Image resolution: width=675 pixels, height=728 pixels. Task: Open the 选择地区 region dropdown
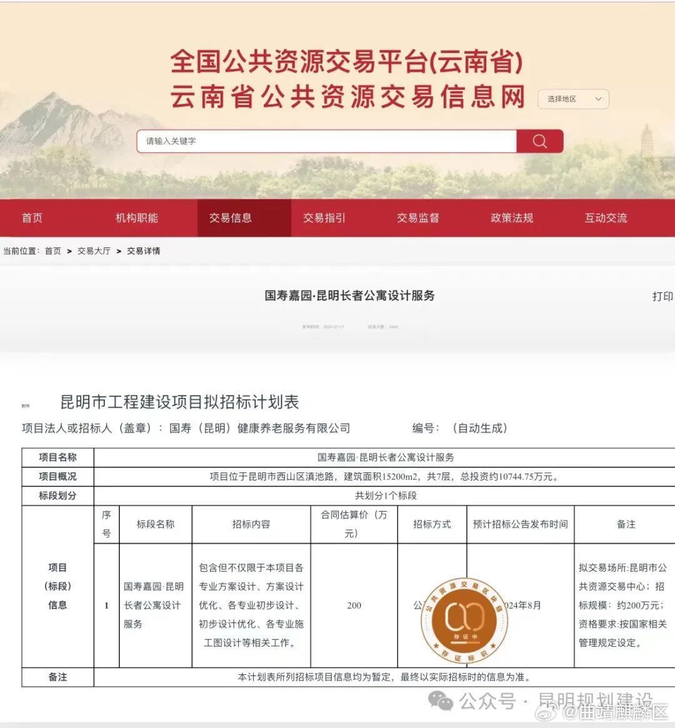573,99
